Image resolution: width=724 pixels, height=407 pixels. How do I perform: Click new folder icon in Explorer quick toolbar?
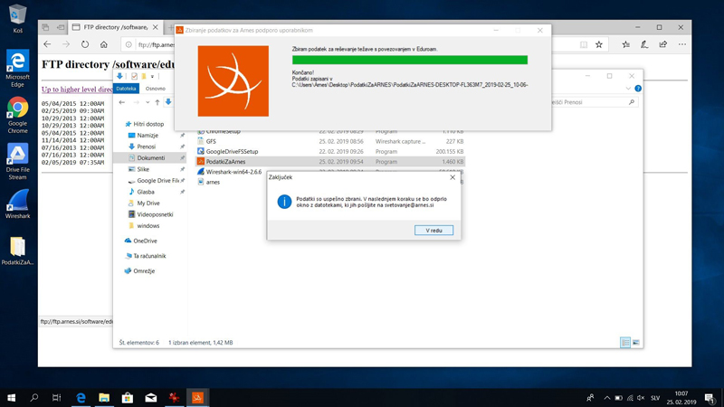click(144, 76)
